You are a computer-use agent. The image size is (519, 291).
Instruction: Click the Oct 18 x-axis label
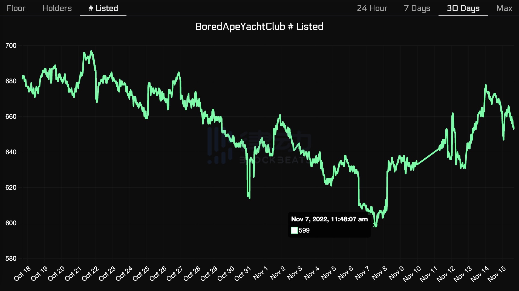23,273
